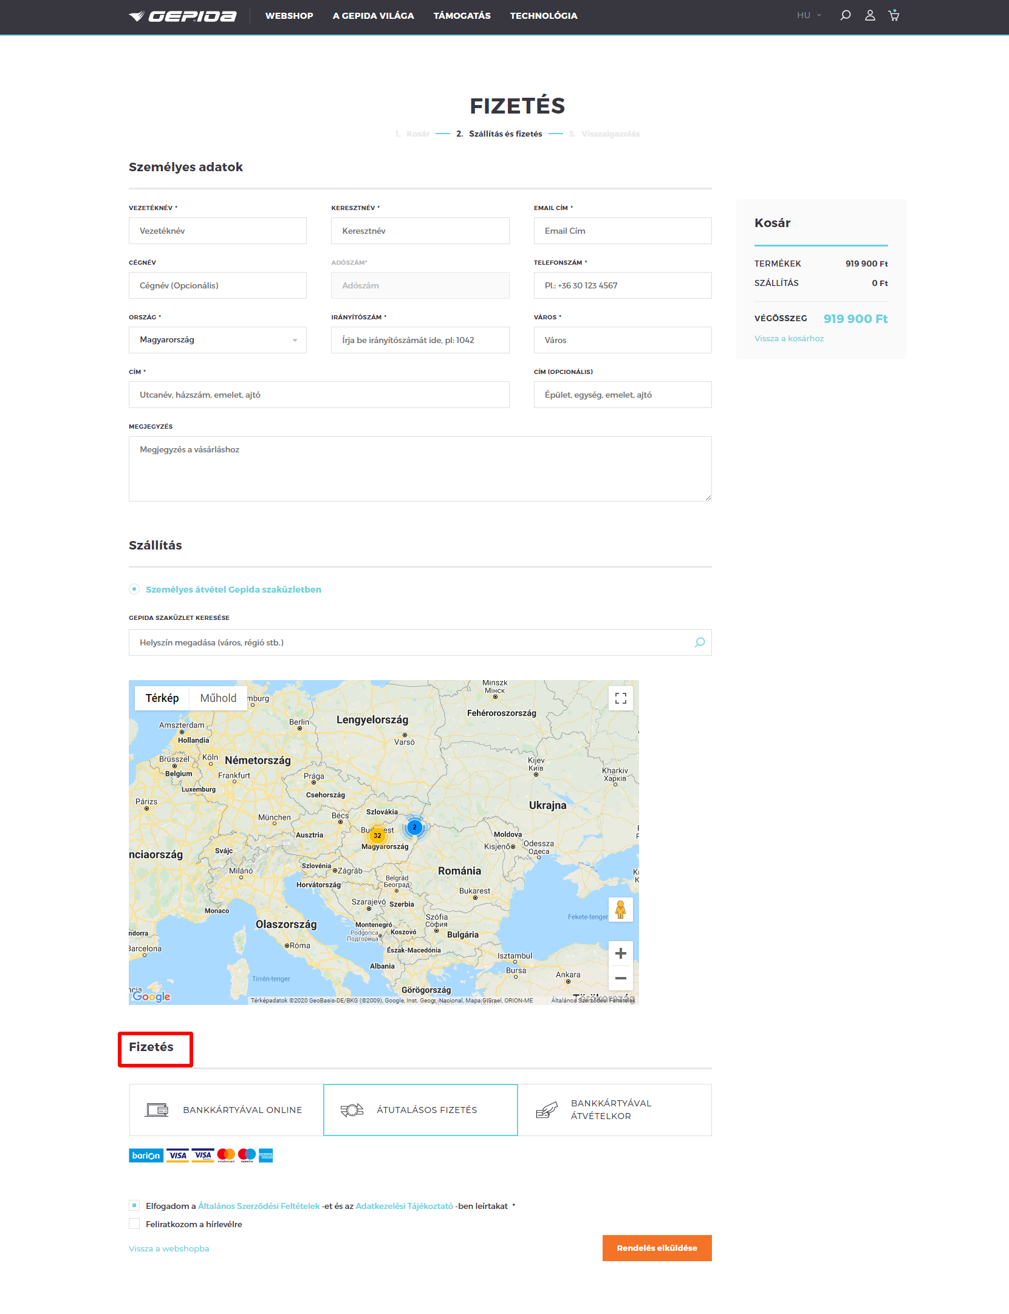Viewport: 1009px width, 1314px height.
Task: Click the yellow 32 store cluster marker
Action: click(x=377, y=836)
